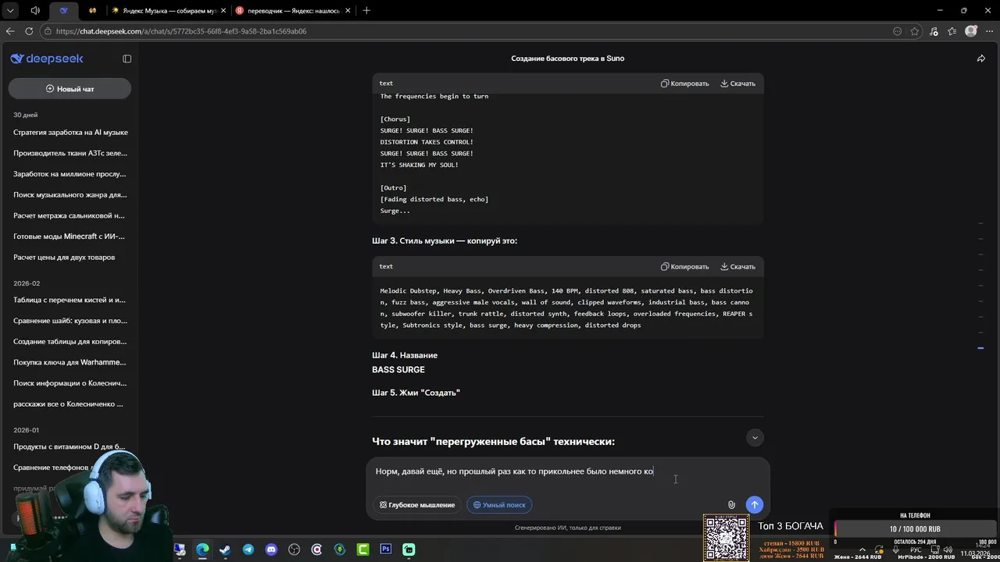
Task: Attach a file with the paperclip icon
Action: [731, 505]
